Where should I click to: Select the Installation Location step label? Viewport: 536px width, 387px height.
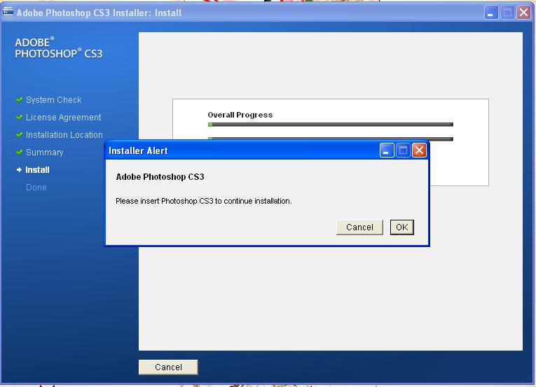(x=64, y=135)
